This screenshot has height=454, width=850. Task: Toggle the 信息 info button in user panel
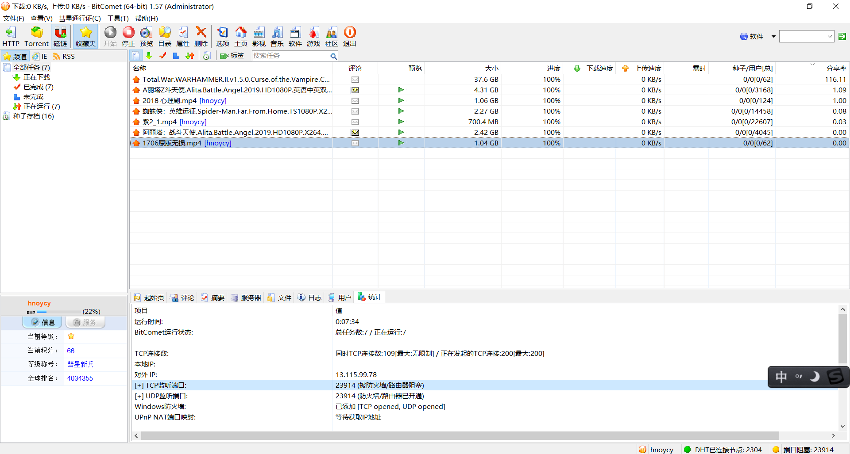pos(43,322)
